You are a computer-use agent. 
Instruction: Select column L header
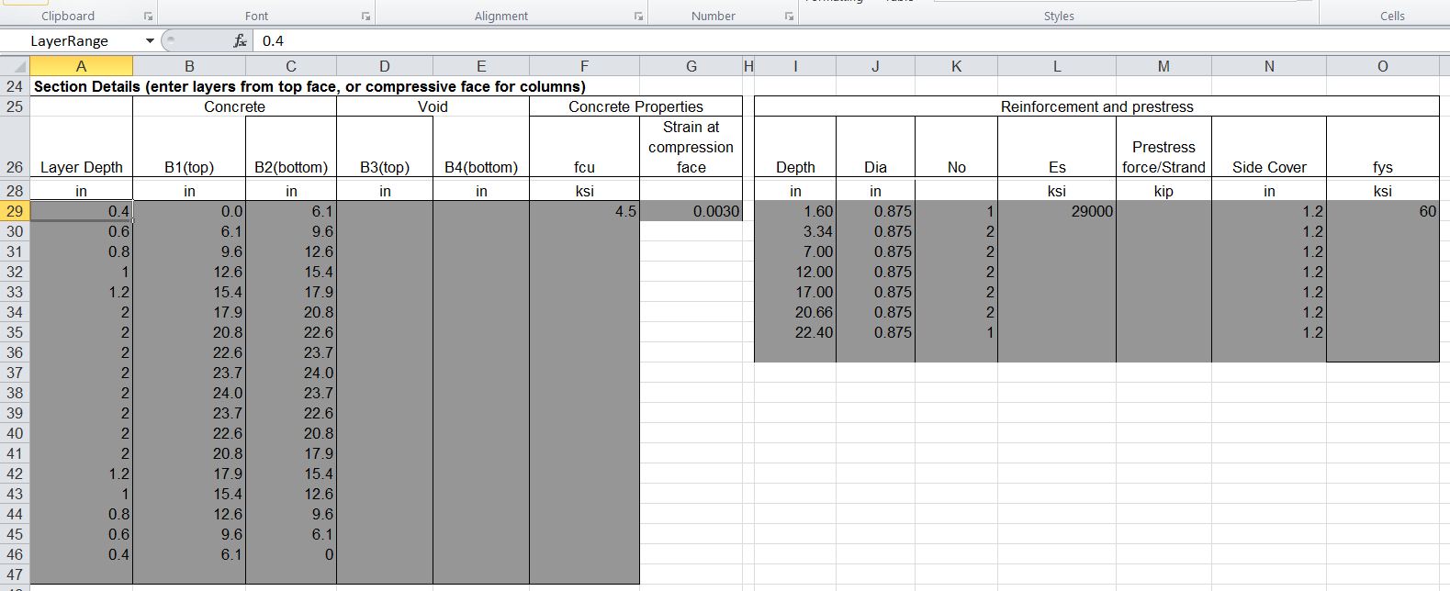click(x=1056, y=66)
